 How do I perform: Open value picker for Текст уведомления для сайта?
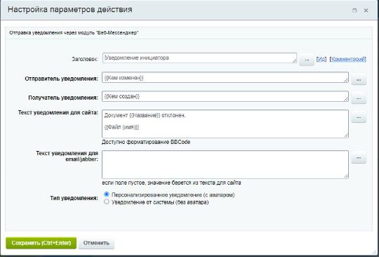coord(359,117)
